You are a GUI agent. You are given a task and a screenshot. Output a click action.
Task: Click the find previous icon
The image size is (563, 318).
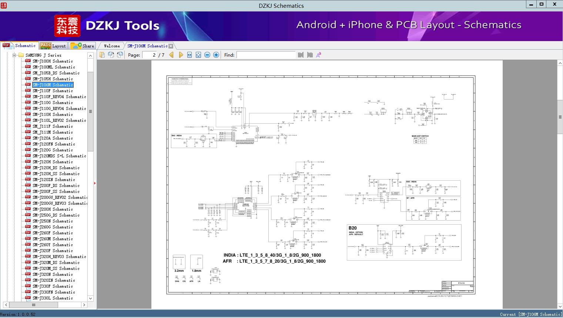point(301,55)
